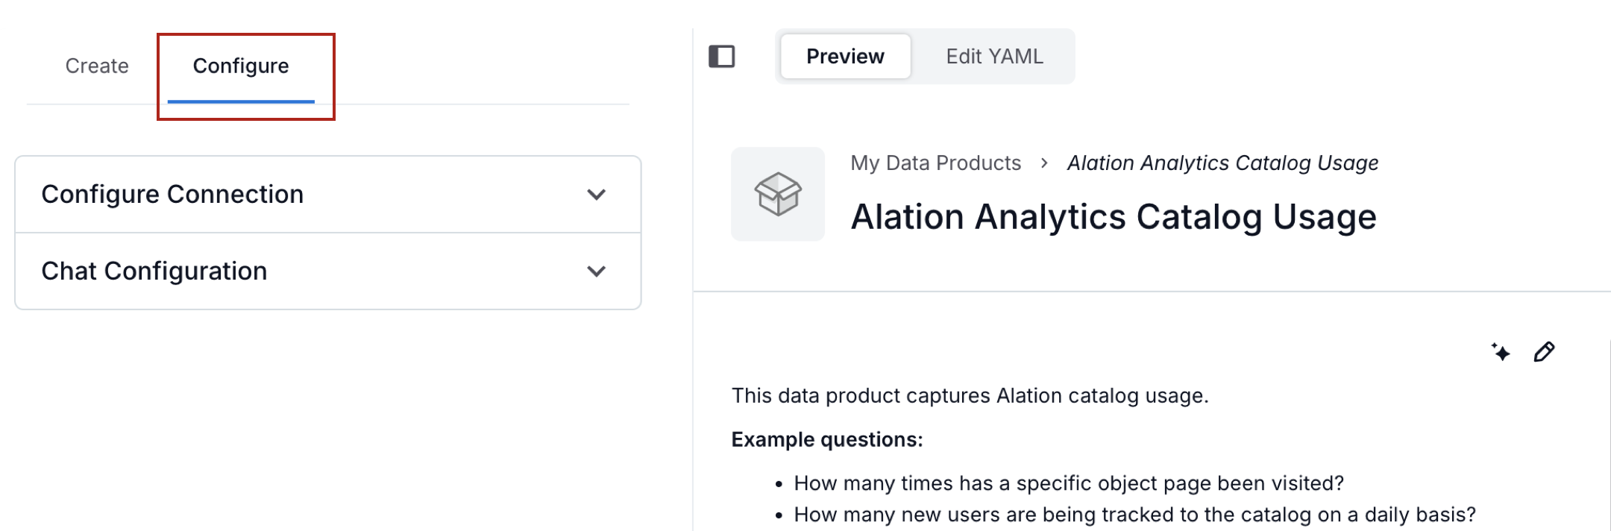Switch to the Create tab
Image resolution: width=1611 pixels, height=531 pixels.
[x=97, y=66]
